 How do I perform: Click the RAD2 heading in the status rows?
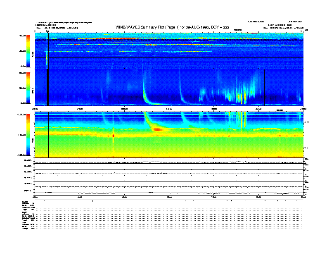coord(25,202)
